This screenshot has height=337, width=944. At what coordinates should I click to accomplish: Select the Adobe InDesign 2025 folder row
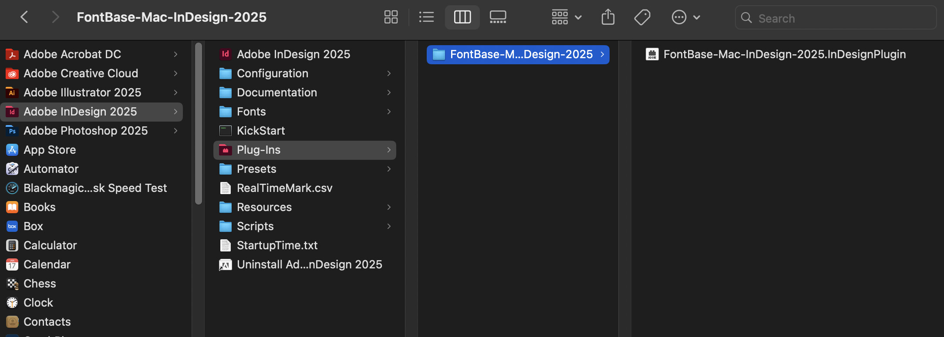point(91,112)
